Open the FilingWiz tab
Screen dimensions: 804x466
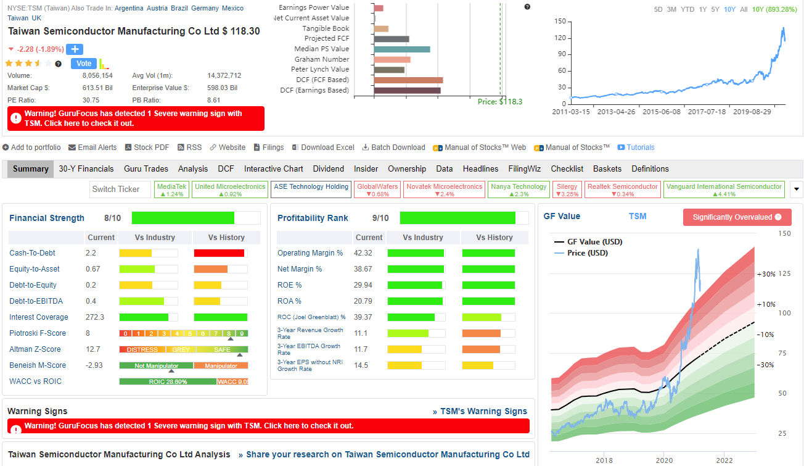pos(525,169)
